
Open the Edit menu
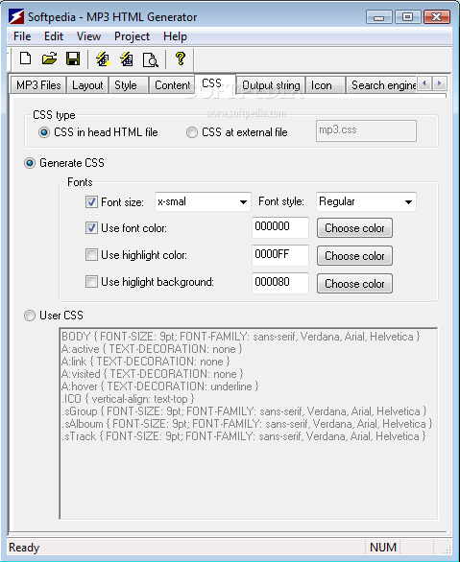[x=54, y=36]
